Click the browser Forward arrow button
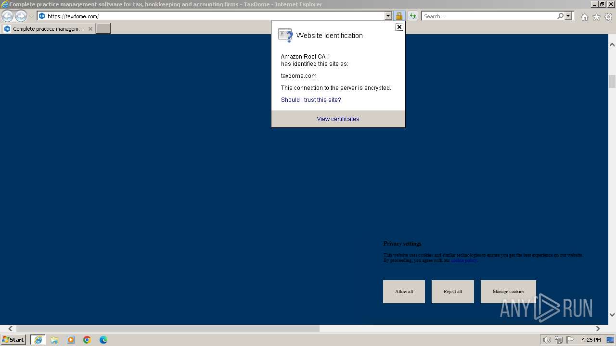This screenshot has height=346, width=616. click(x=21, y=16)
